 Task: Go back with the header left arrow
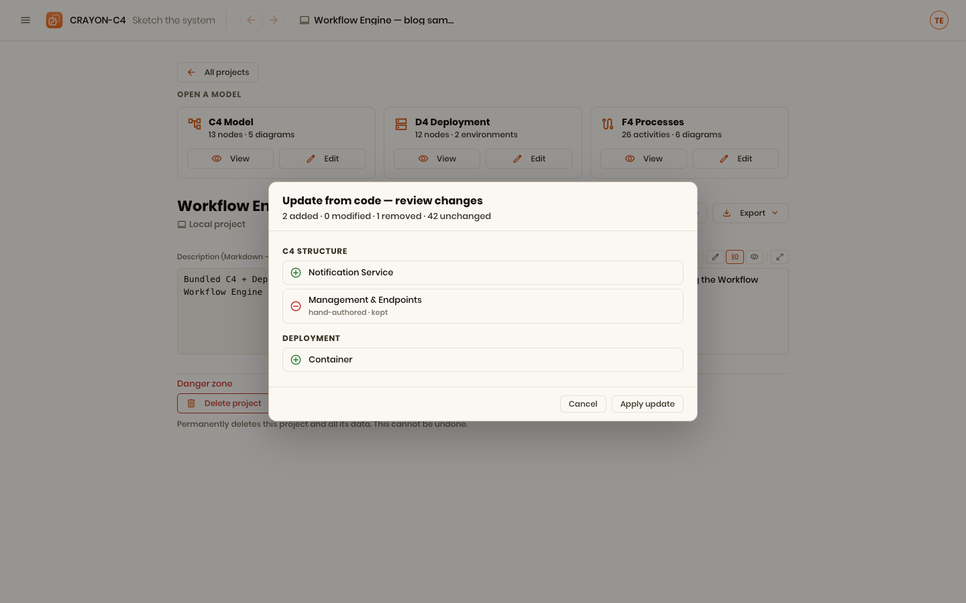click(x=251, y=20)
